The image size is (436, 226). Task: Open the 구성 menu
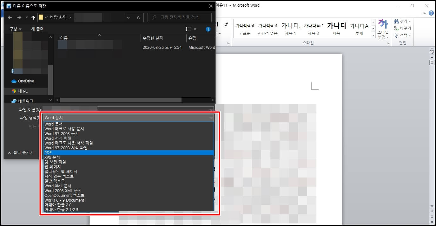coord(16,29)
